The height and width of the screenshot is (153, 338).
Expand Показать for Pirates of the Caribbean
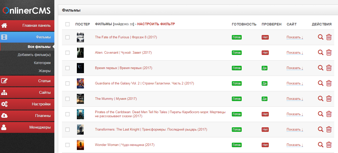(x=295, y=114)
